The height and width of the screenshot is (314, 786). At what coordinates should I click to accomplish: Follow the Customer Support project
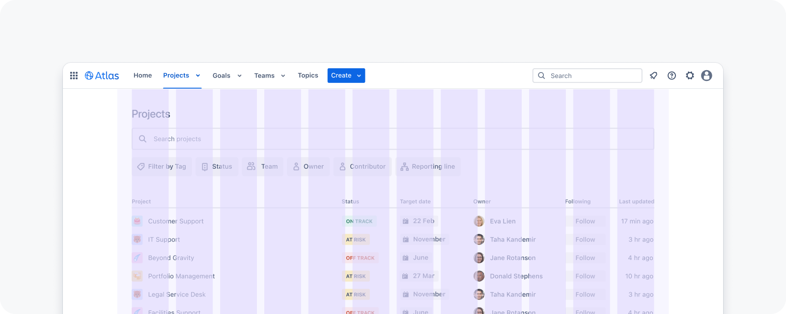pyautogui.click(x=585, y=221)
